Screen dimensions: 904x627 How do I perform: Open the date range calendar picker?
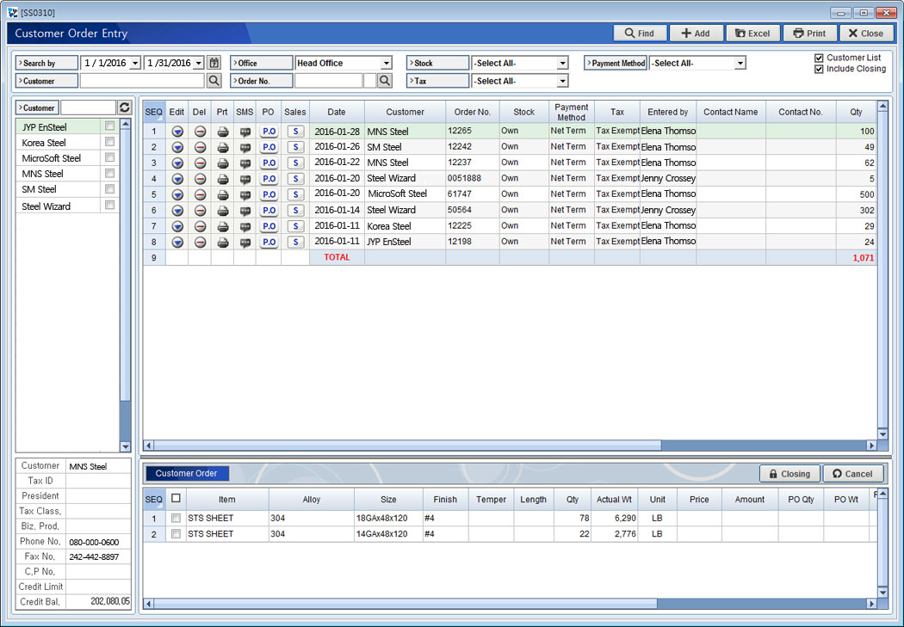214,63
